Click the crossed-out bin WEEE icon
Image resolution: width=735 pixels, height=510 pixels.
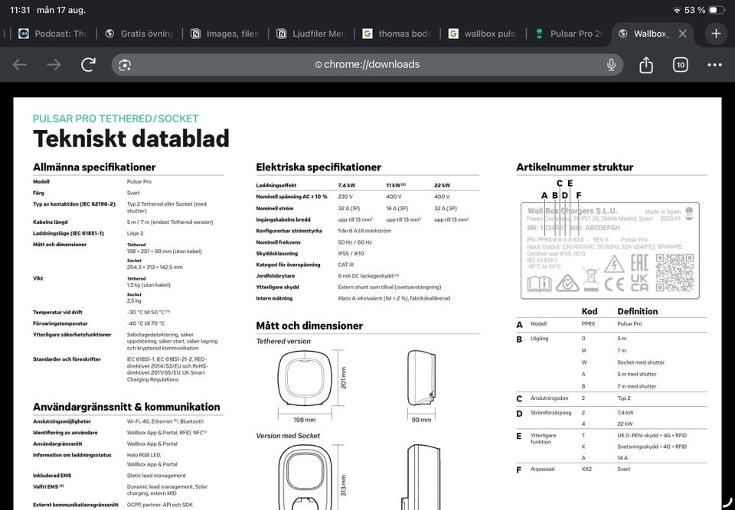coord(591,280)
